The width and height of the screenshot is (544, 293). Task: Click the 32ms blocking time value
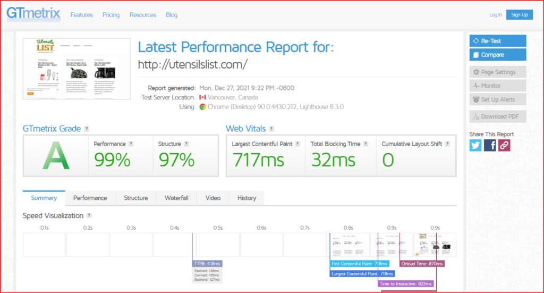(333, 160)
